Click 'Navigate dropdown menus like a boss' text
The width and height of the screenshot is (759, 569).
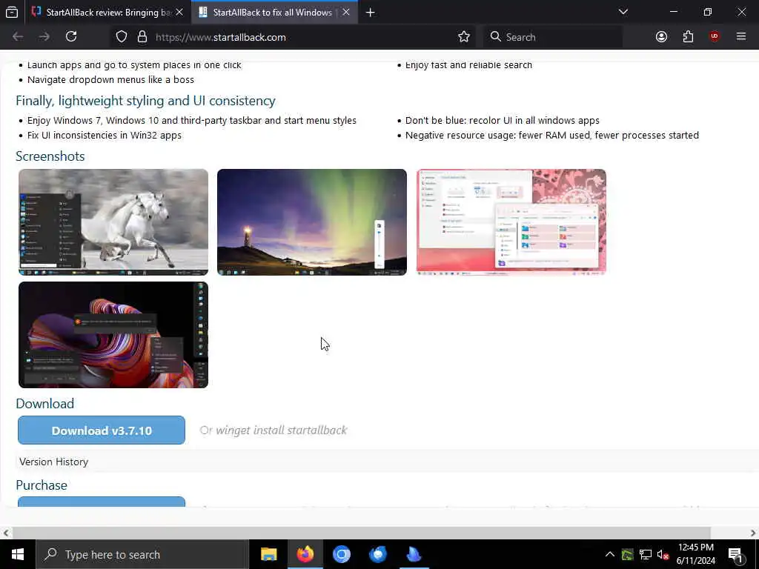coord(111,79)
